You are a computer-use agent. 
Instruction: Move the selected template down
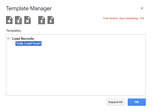click(51, 20)
